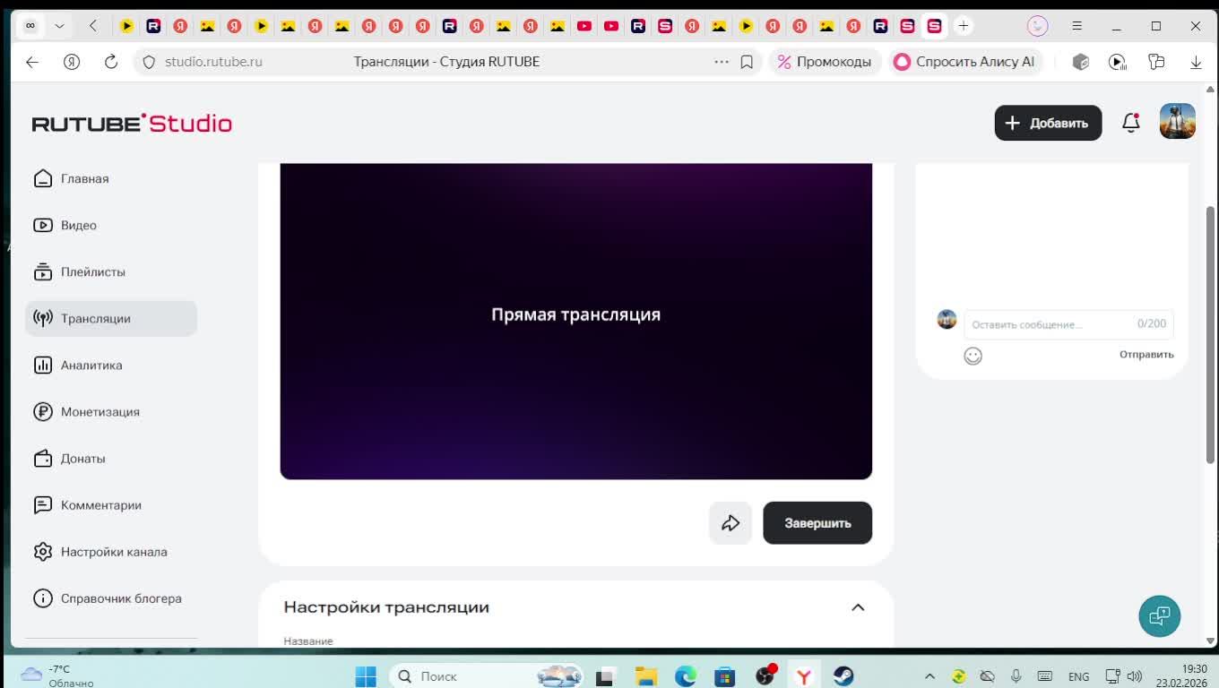Collapse the Настройки трансляции section
The height and width of the screenshot is (688, 1219).
pyautogui.click(x=858, y=607)
